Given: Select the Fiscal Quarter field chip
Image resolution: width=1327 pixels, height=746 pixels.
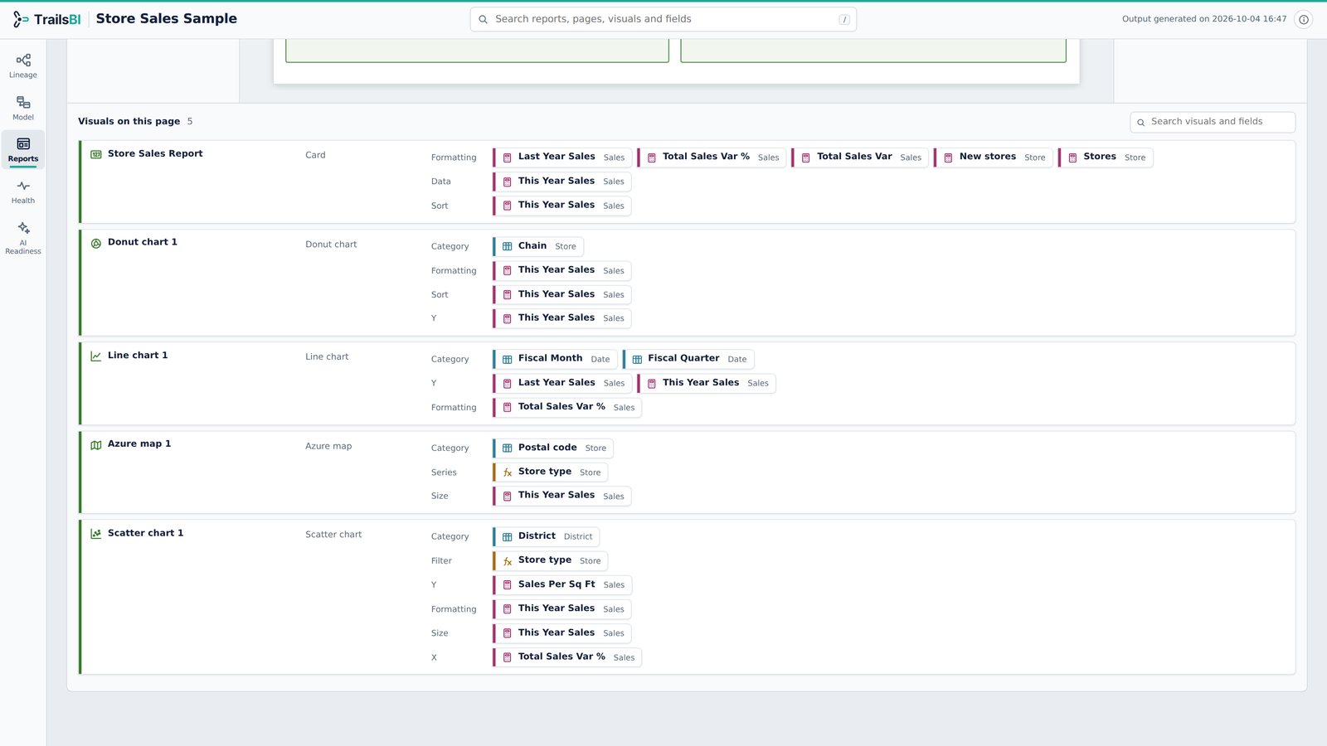Looking at the screenshot, I should [x=688, y=359].
